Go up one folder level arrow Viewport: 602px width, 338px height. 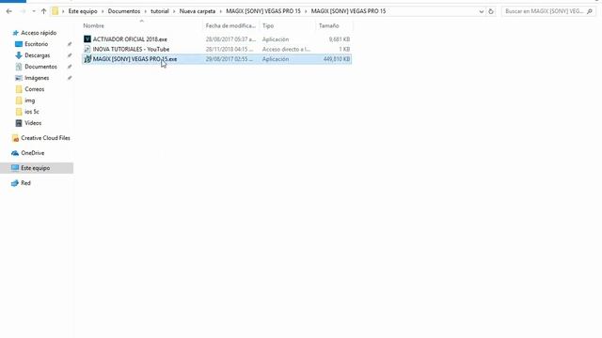coord(44,11)
